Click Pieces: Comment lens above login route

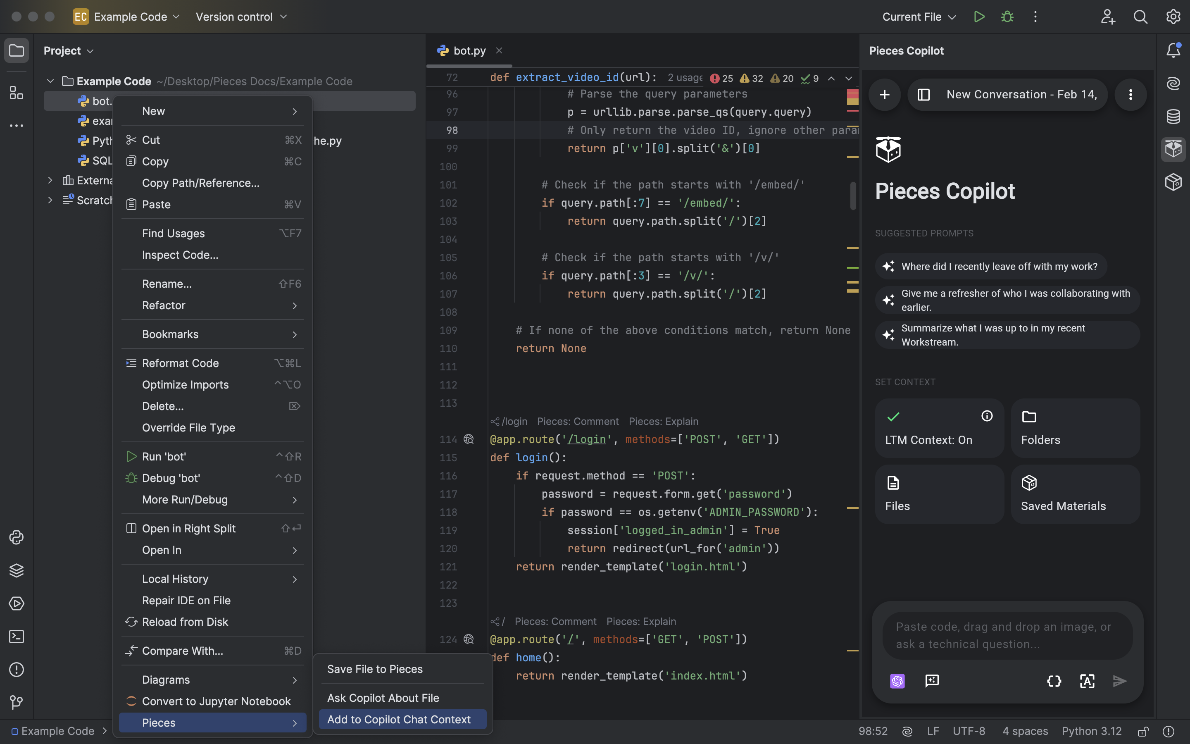click(578, 421)
